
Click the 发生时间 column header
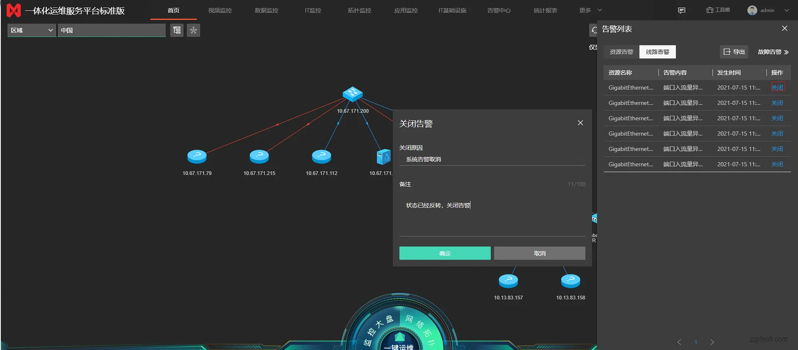click(729, 73)
